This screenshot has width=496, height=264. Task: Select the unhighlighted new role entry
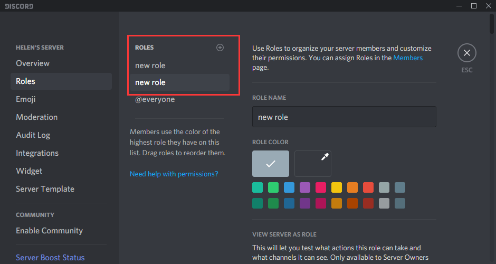[150, 65]
